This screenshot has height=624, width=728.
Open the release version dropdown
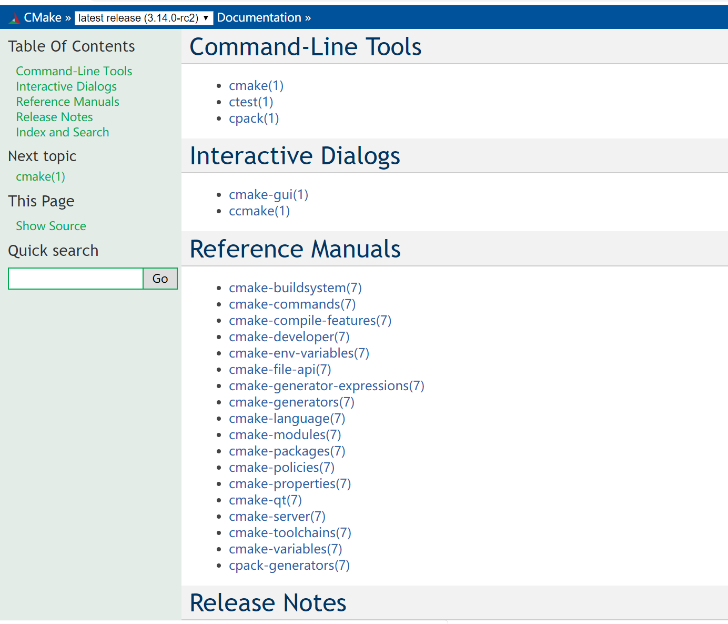point(144,18)
